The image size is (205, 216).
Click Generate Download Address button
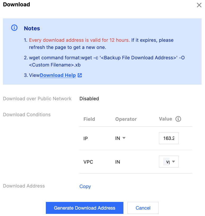coord(84,208)
